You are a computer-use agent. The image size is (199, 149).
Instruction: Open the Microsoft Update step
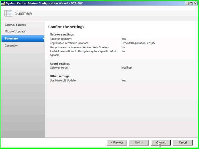click(15, 31)
